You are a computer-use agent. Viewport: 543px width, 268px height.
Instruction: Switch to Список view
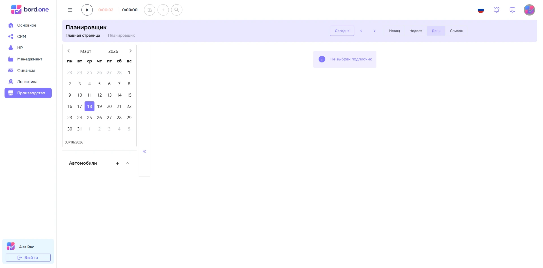[456, 31]
